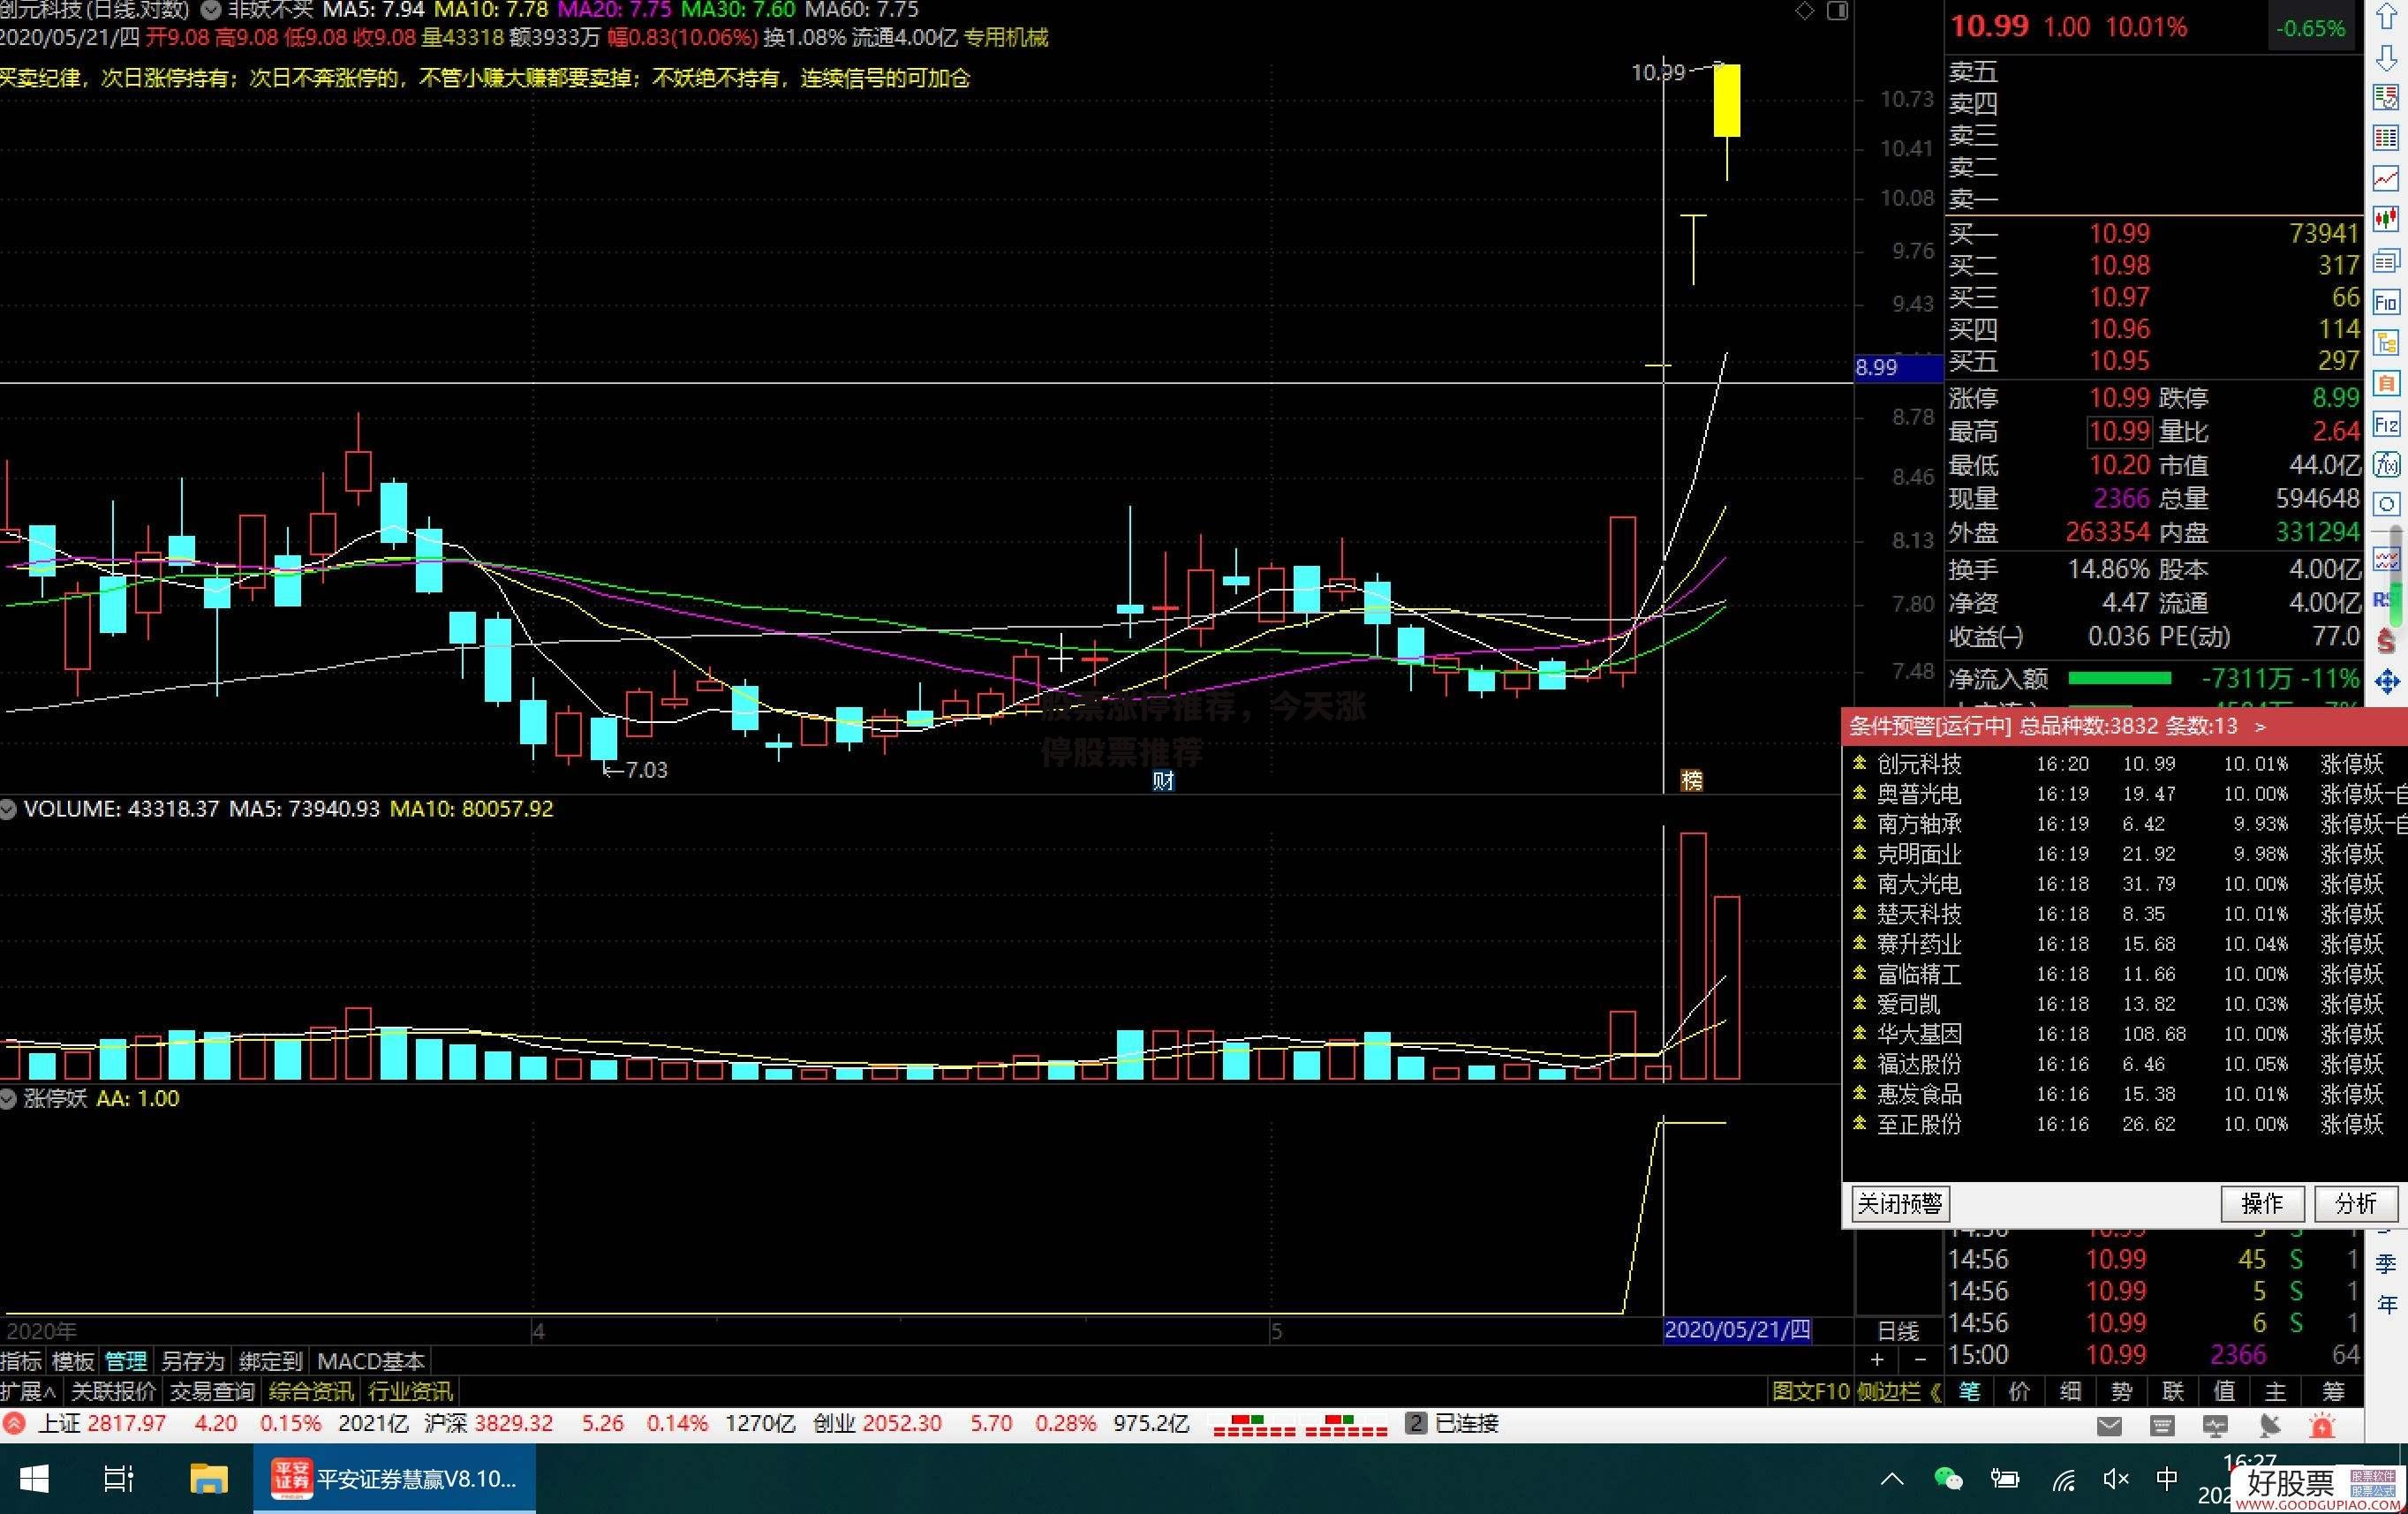Open Task View on taskbar
Image resolution: width=2408 pixels, height=1514 pixels.
119,1479
